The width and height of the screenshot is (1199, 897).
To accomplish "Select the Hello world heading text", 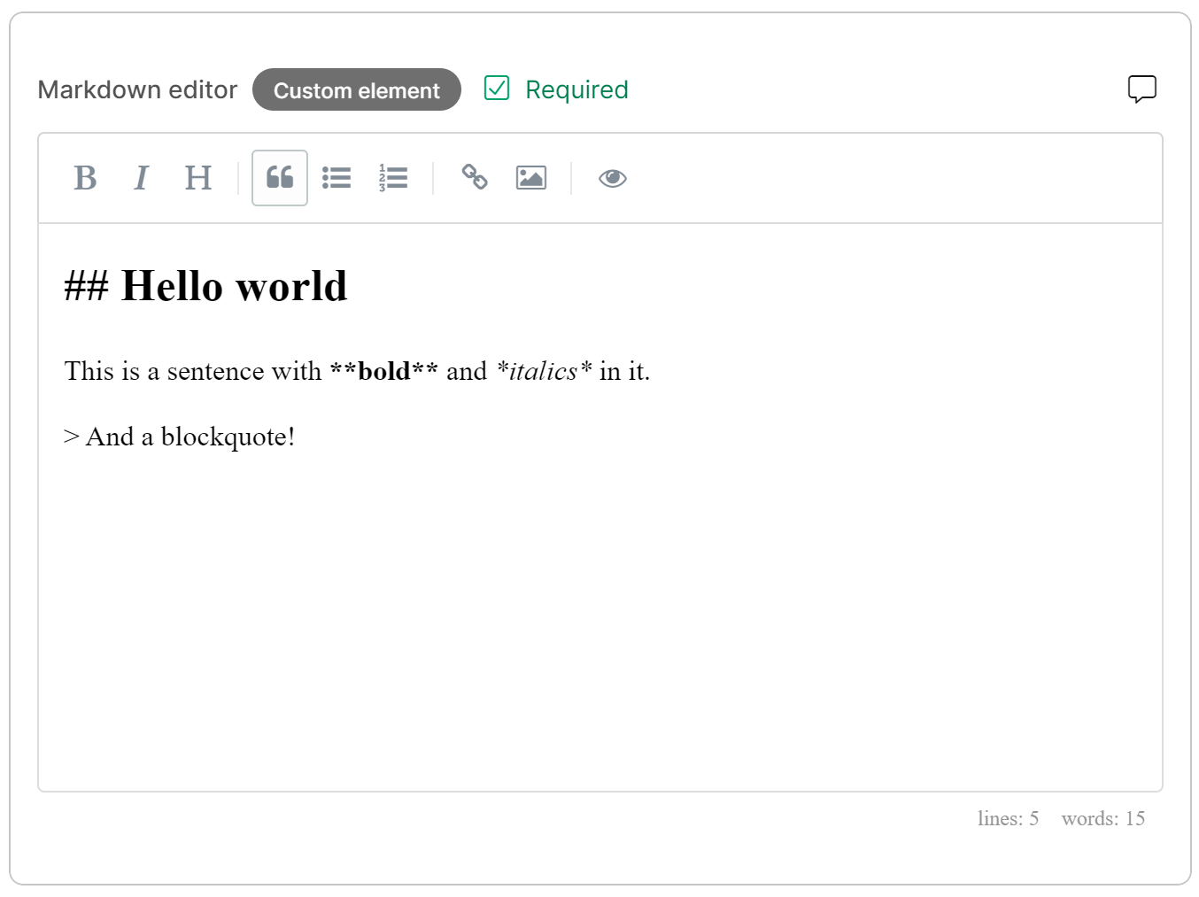I will click(x=205, y=285).
